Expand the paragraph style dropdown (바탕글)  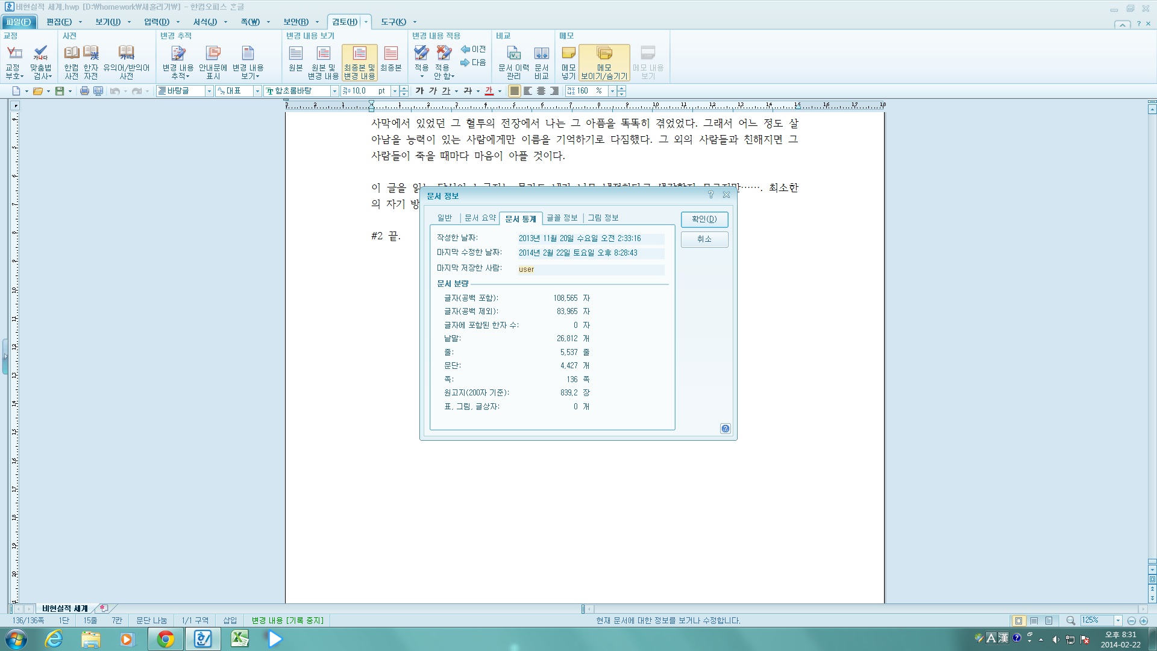tap(209, 91)
